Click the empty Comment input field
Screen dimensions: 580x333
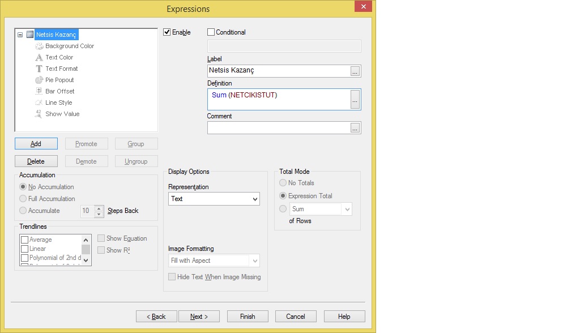[x=279, y=128]
